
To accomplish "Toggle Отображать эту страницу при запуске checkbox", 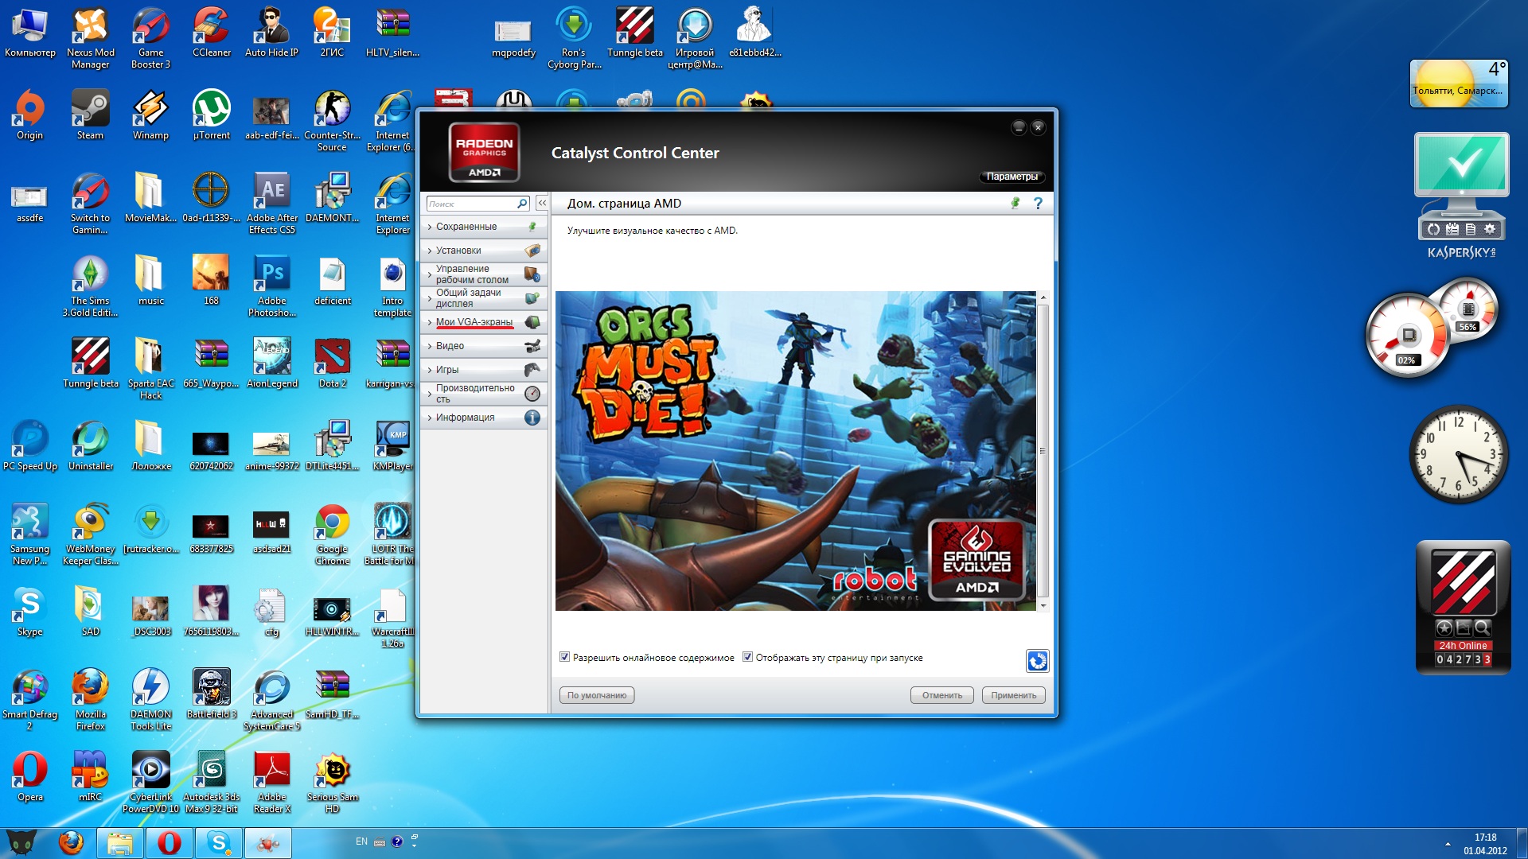I will (747, 657).
